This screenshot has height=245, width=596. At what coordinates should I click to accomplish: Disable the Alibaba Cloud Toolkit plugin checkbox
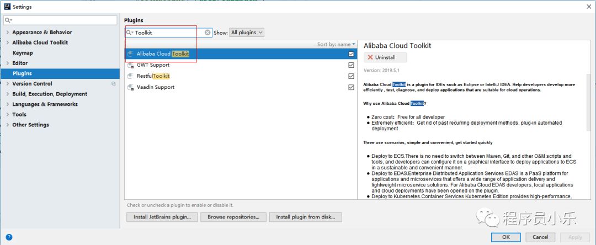click(351, 54)
